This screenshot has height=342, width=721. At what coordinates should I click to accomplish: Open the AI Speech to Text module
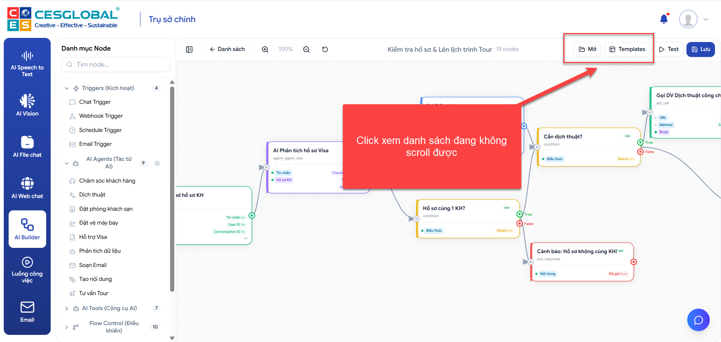(x=27, y=64)
